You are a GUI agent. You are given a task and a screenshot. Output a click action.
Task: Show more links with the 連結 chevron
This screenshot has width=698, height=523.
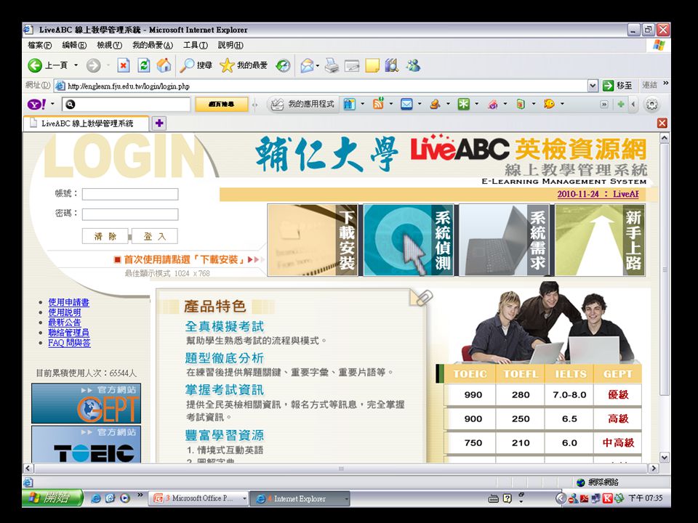tap(665, 83)
